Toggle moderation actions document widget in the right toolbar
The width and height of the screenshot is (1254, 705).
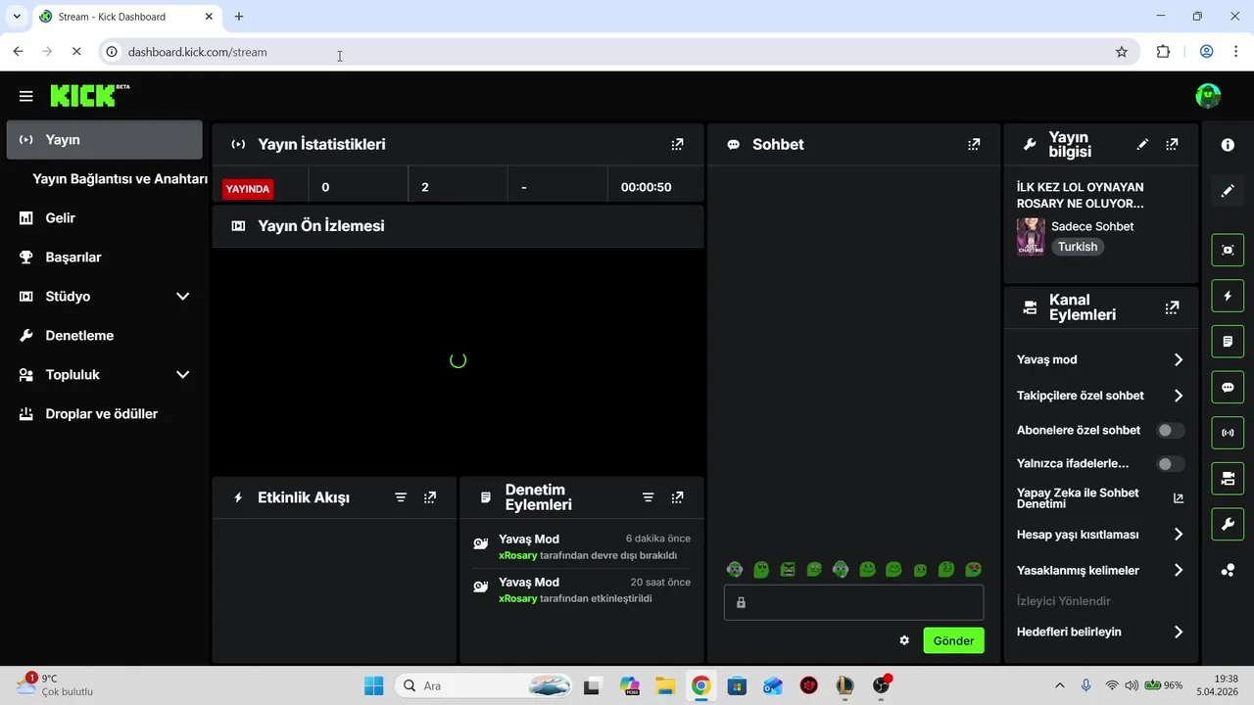[x=1228, y=342]
